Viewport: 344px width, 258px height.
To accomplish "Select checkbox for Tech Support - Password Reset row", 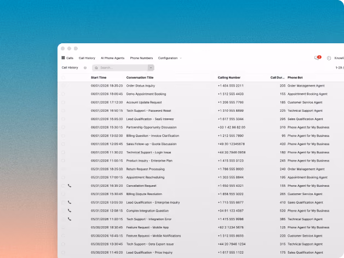I will pos(63,111).
